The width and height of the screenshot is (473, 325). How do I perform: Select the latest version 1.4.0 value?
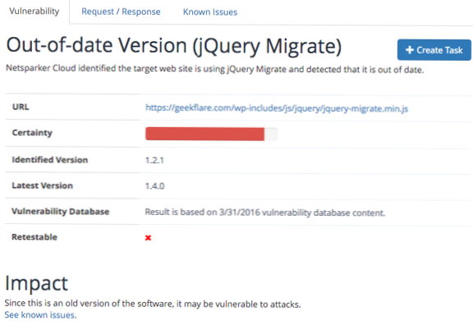coord(154,186)
